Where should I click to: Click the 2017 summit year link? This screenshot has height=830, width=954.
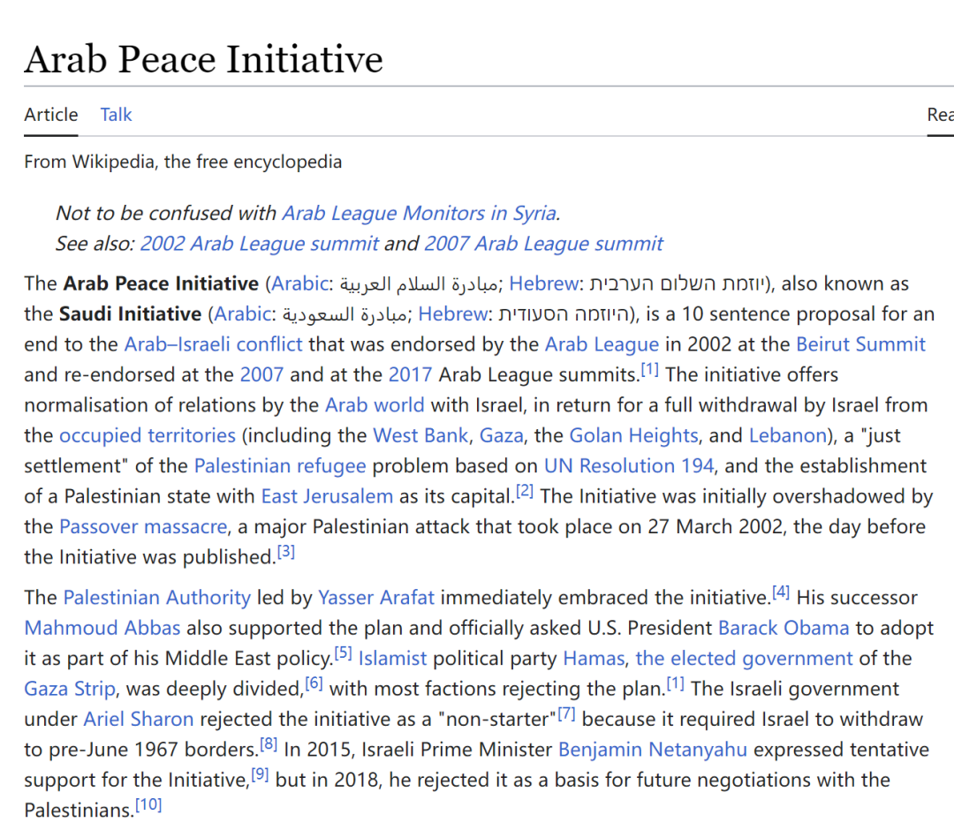410,374
